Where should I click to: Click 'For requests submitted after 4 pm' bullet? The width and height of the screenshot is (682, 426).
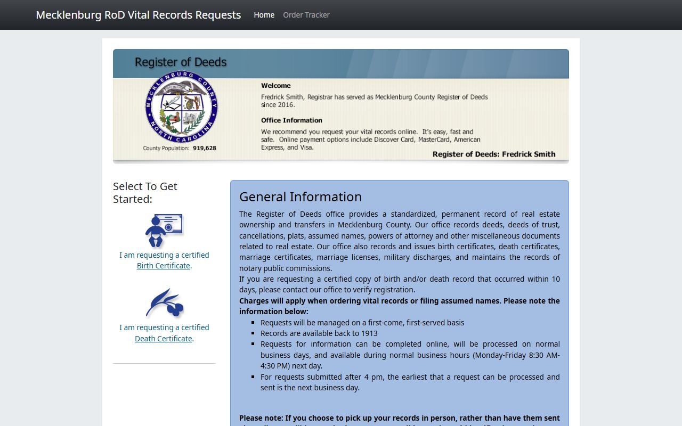pyautogui.click(x=410, y=382)
